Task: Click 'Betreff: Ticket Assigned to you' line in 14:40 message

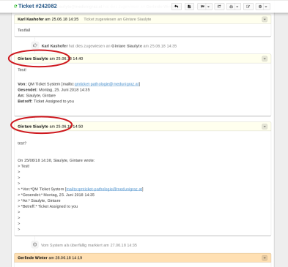Action: tap(45, 101)
